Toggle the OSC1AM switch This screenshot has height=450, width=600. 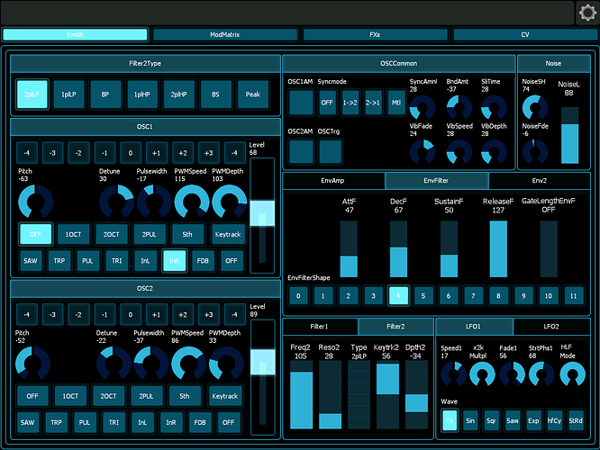point(301,102)
